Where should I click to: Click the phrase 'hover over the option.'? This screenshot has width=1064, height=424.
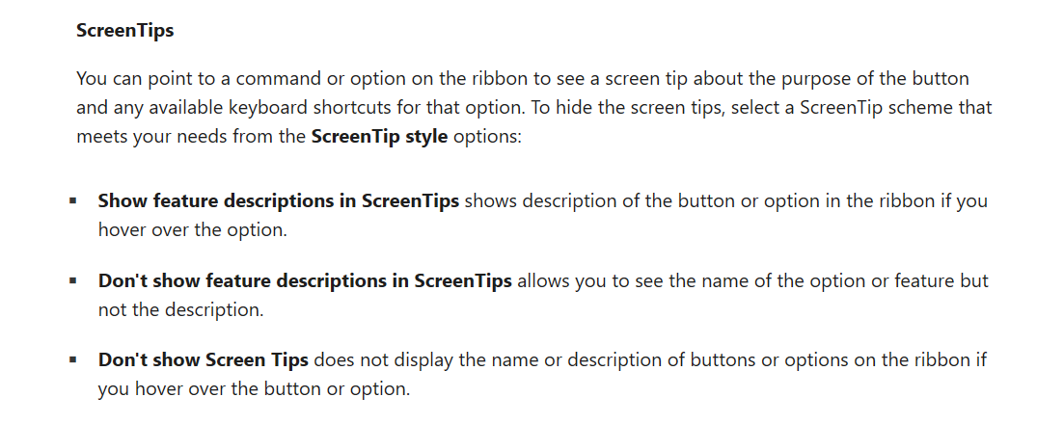click(x=193, y=230)
